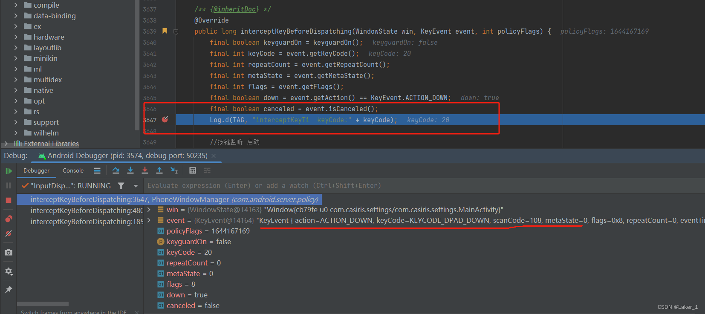Expand the multidex folder
Viewport: 705px width, 314px height.
click(16, 80)
